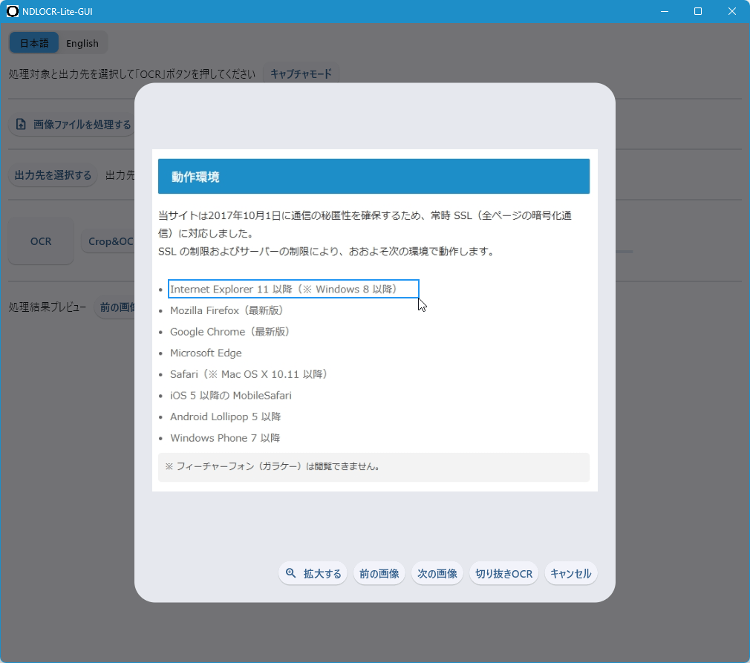Screen dimensions: 750x663
Task: Go to 前の画像 in the crop dialog
Action: click(x=379, y=573)
